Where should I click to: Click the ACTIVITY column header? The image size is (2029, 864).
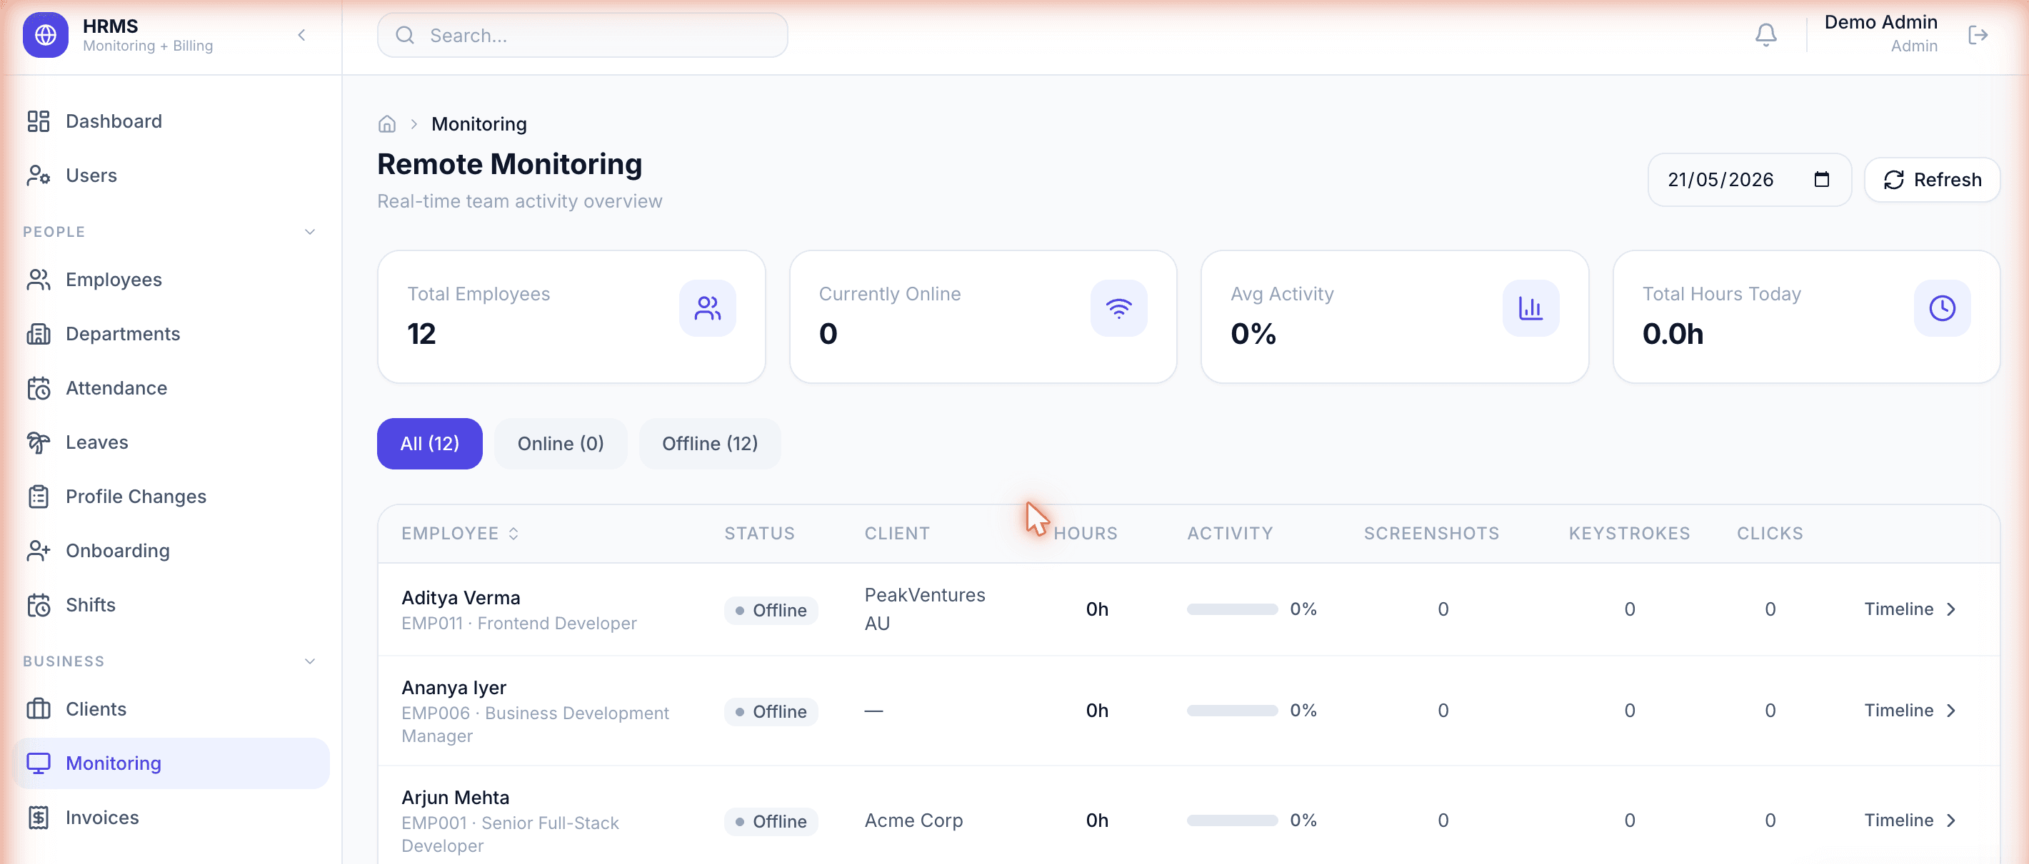(x=1230, y=534)
